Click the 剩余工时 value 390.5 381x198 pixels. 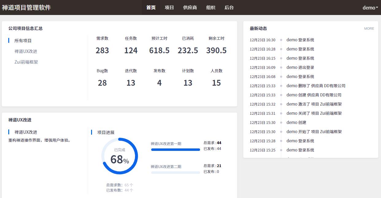(216, 50)
